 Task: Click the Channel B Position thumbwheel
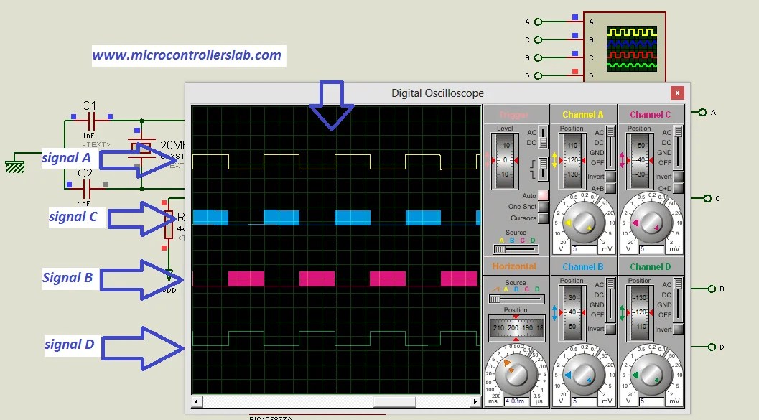coord(572,313)
